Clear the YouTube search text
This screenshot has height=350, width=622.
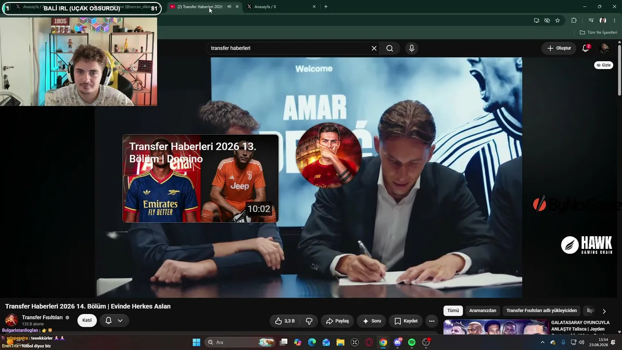pyautogui.click(x=374, y=48)
